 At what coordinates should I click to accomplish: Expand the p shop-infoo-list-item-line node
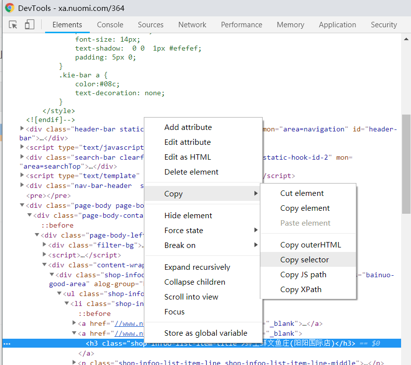tap(74, 363)
